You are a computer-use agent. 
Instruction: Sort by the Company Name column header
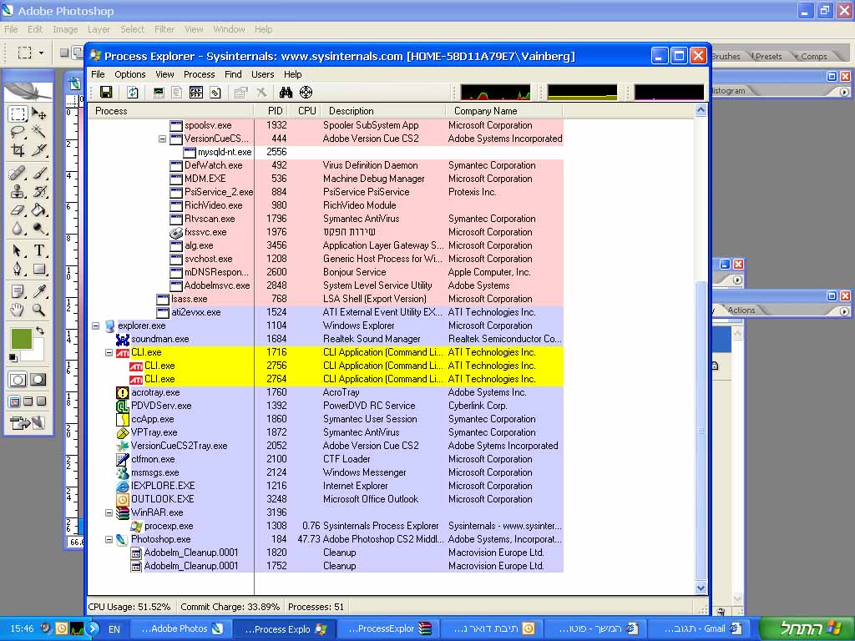click(504, 111)
